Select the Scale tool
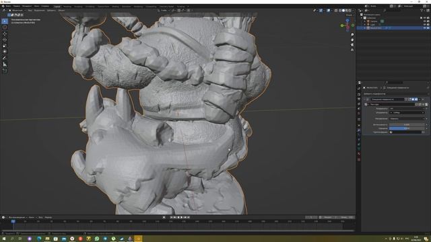Viewport: 431px width, 242px height. (x=5, y=46)
